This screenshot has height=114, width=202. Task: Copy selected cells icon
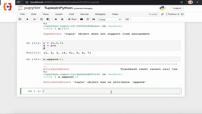(41, 19)
